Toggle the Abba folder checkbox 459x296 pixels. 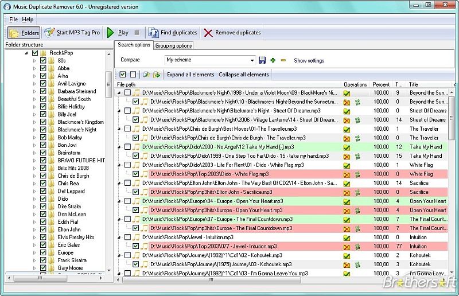[43, 68]
